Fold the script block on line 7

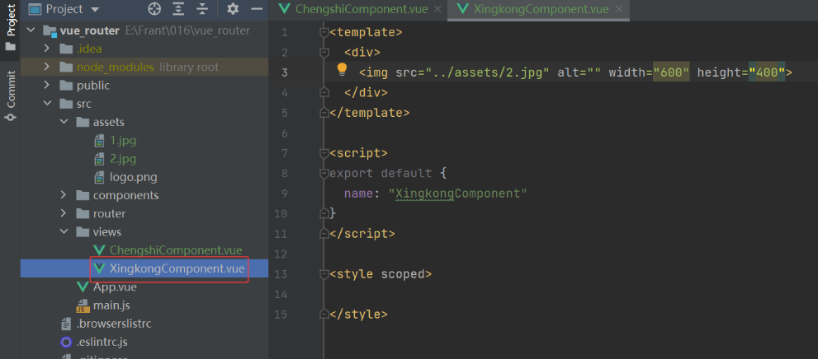[324, 153]
